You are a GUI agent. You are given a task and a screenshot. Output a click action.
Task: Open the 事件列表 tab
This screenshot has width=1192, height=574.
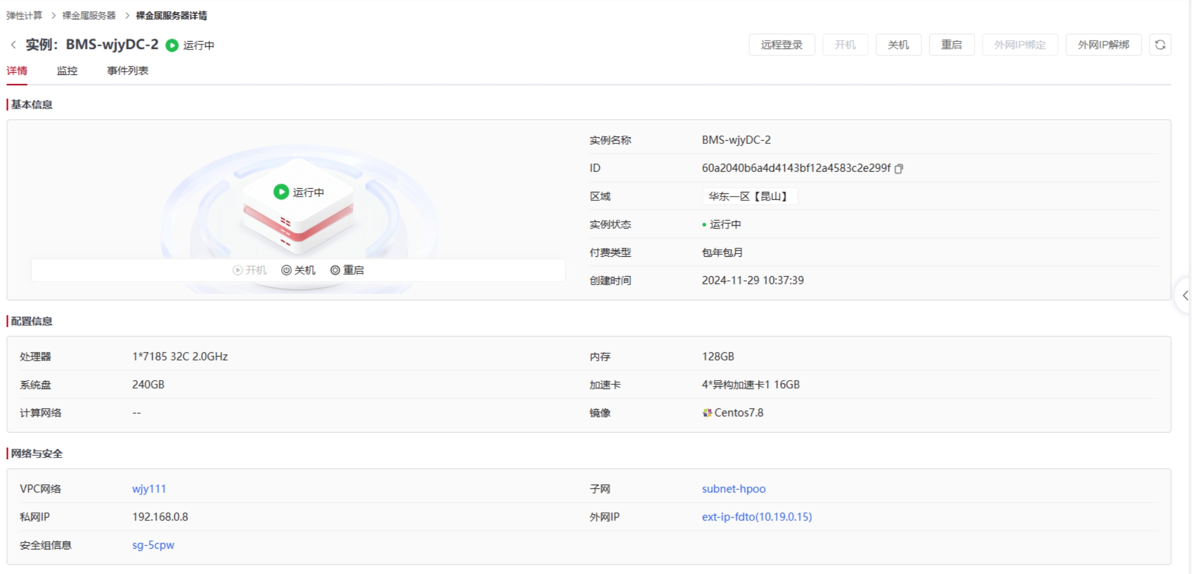128,71
